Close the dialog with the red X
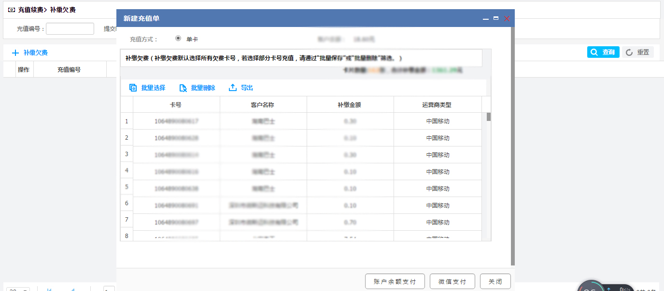 pos(507,18)
